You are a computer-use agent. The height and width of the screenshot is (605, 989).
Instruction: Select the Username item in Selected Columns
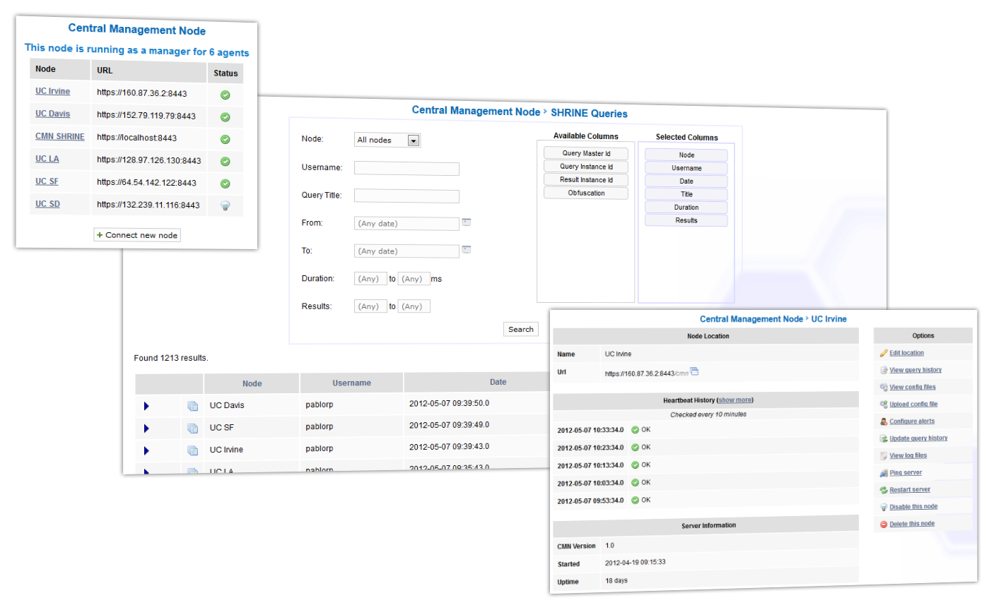pyautogui.click(x=686, y=169)
